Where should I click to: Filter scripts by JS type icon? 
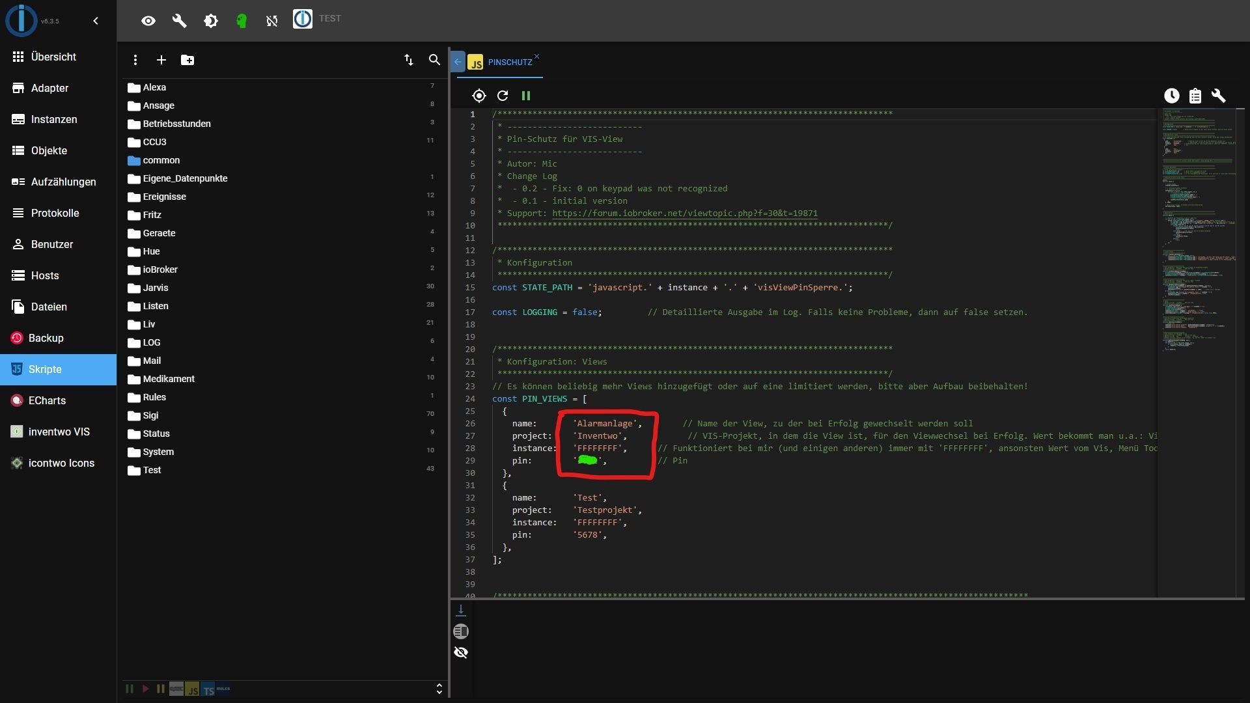click(192, 689)
